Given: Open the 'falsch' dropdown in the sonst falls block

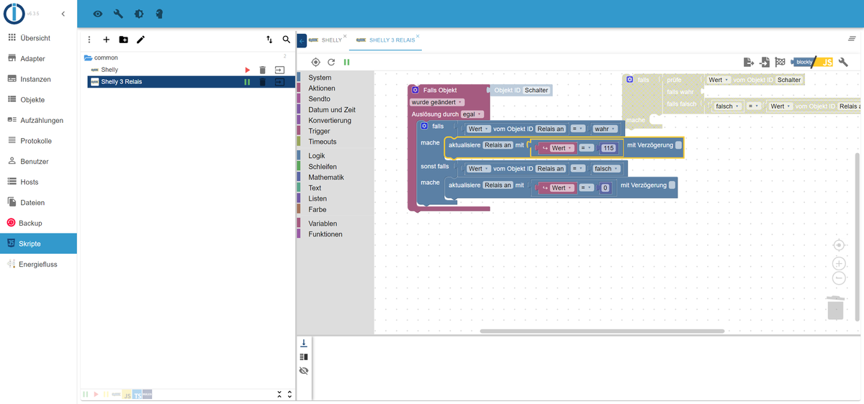Looking at the screenshot, I should (605, 169).
